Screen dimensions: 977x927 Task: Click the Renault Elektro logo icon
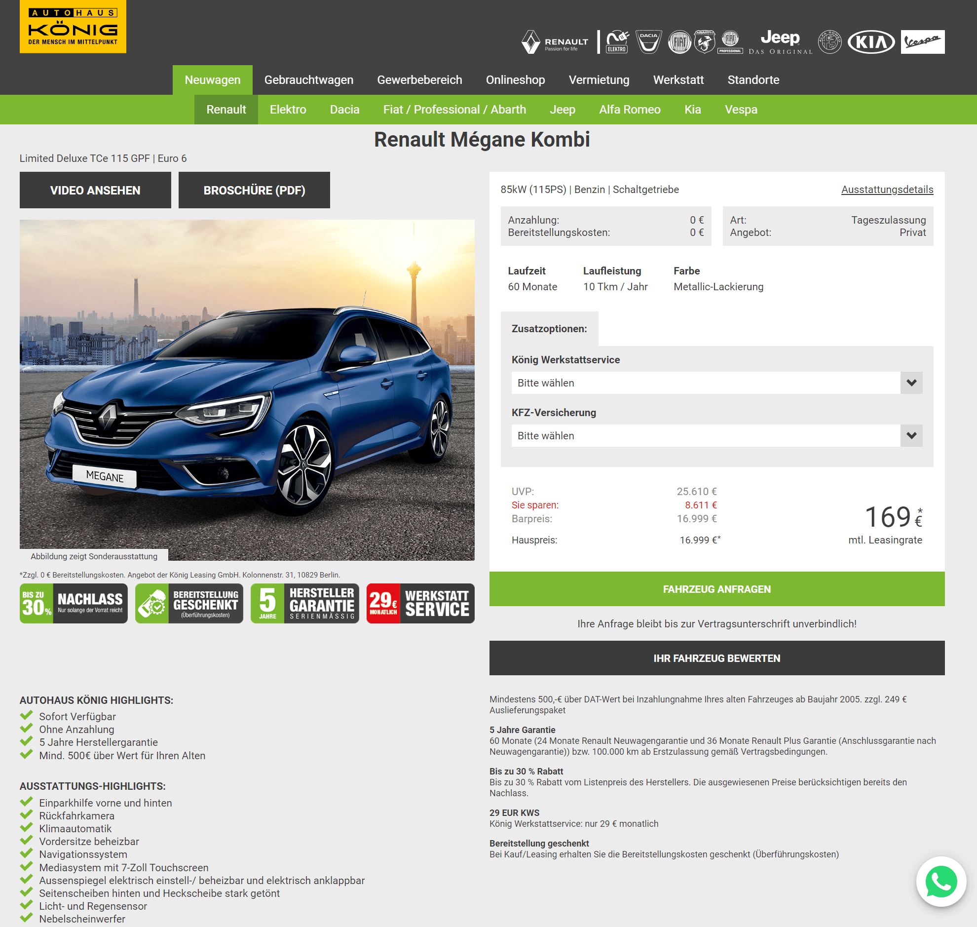617,42
